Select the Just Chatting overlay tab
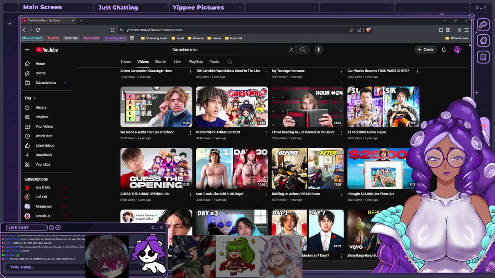Screen dimensions: 495x278 click(x=118, y=7)
